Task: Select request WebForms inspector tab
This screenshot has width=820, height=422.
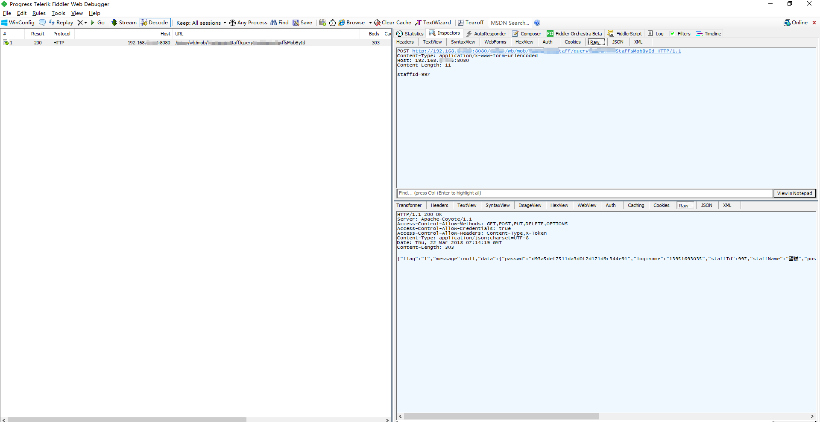Action: [495, 42]
